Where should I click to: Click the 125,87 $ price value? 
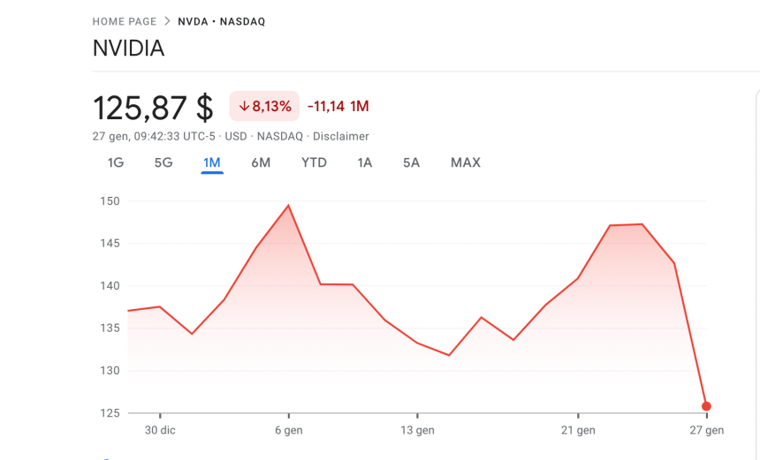pyautogui.click(x=153, y=108)
